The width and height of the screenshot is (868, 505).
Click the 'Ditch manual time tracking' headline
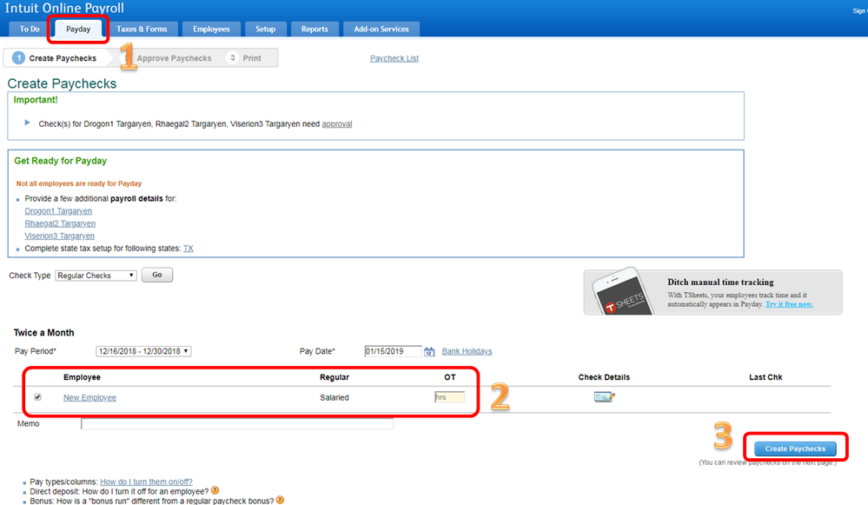pos(720,282)
